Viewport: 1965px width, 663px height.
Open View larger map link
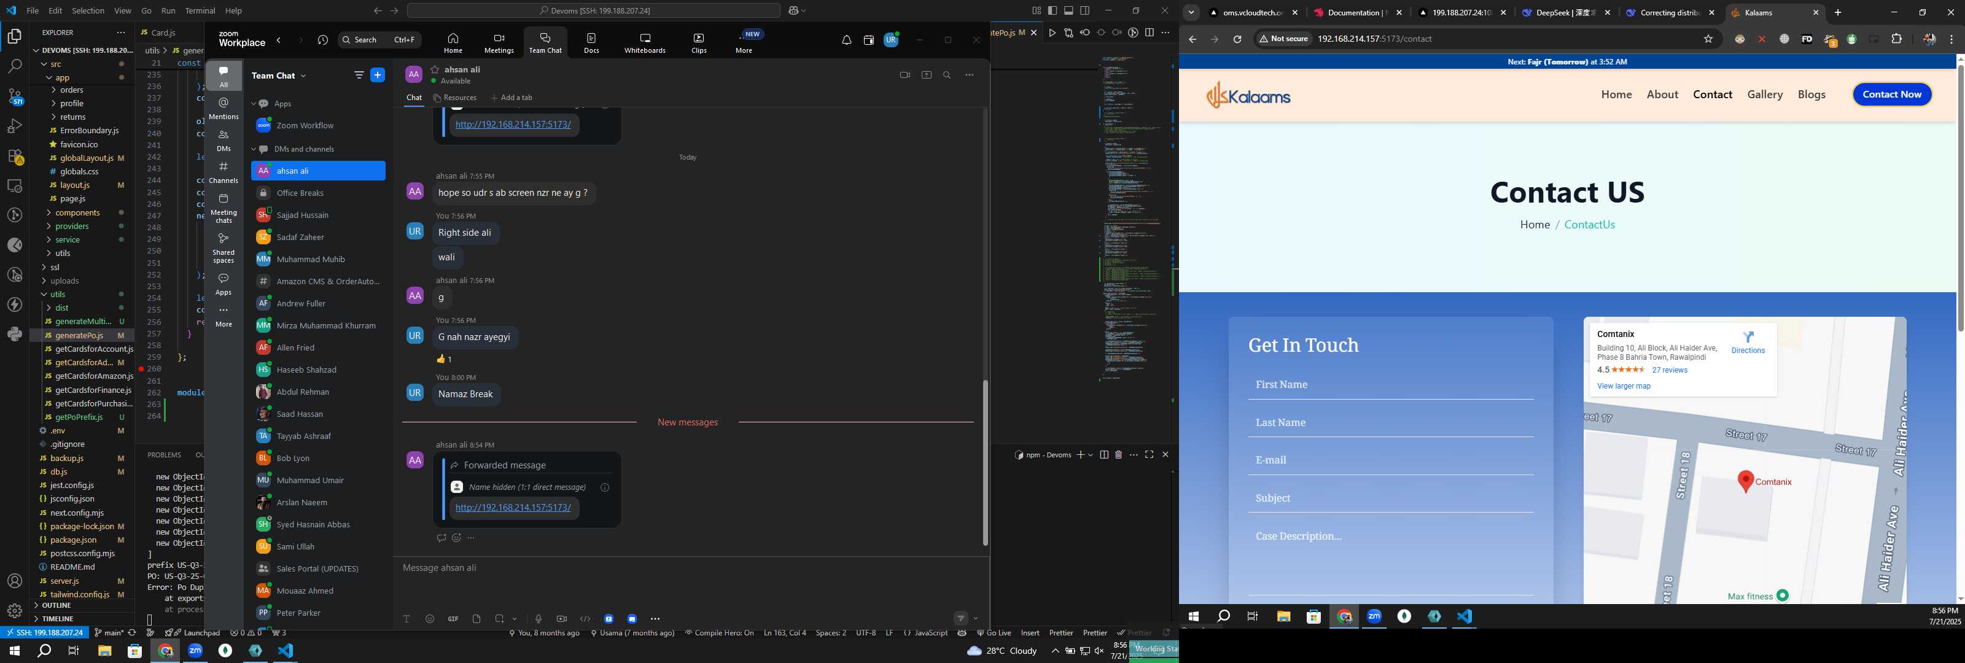[1623, 386]
